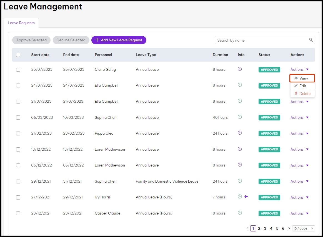This screenshot has height=237, width=323.
Task: Select Delete in the actions dropdown menu
Action: coord(302,94)
